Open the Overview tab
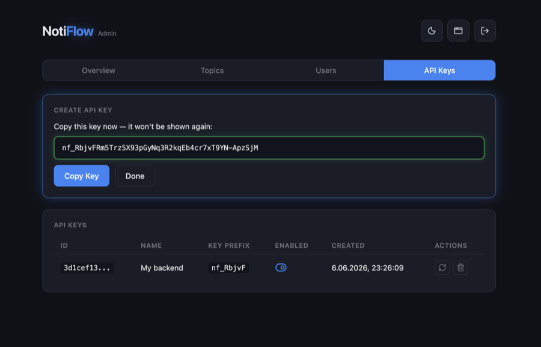 (x=99, y=70)
